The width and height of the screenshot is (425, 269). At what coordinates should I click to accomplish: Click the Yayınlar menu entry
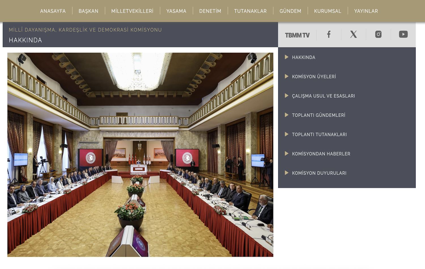pyautogui.click(x=366, y=11)
